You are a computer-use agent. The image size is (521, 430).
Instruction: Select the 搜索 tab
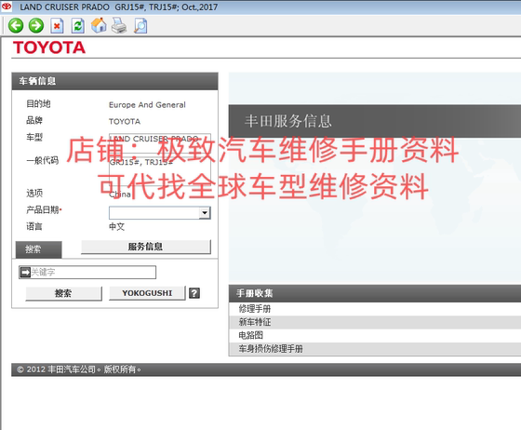coord(38,249)
